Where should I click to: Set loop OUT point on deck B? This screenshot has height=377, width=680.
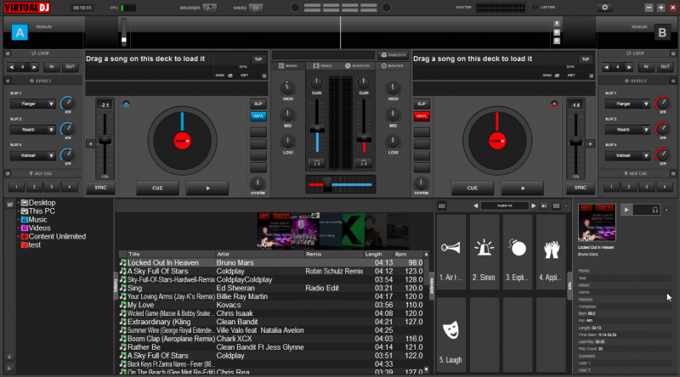[x=665, y=67]
